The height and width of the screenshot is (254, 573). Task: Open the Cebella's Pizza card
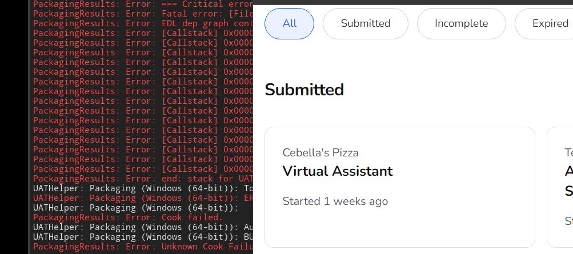pyautogui.click(x=399, y=217)
